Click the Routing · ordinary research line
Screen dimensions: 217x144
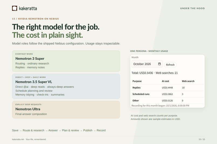[32, 64]
